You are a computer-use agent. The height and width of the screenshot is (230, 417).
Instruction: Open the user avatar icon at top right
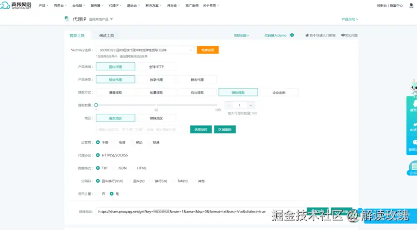(411, 6)
